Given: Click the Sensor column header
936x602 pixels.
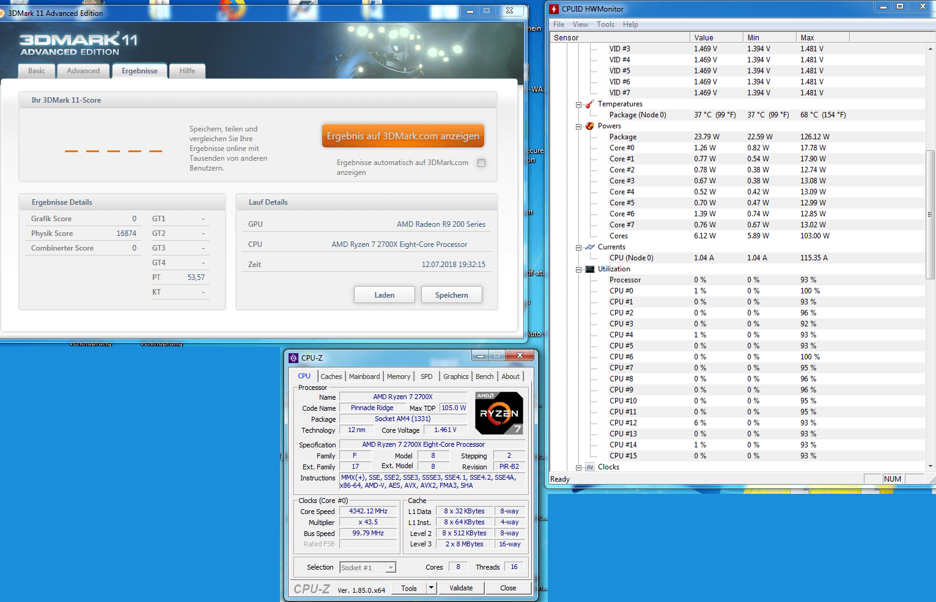Looking at the screenshot, I should 619,37.
